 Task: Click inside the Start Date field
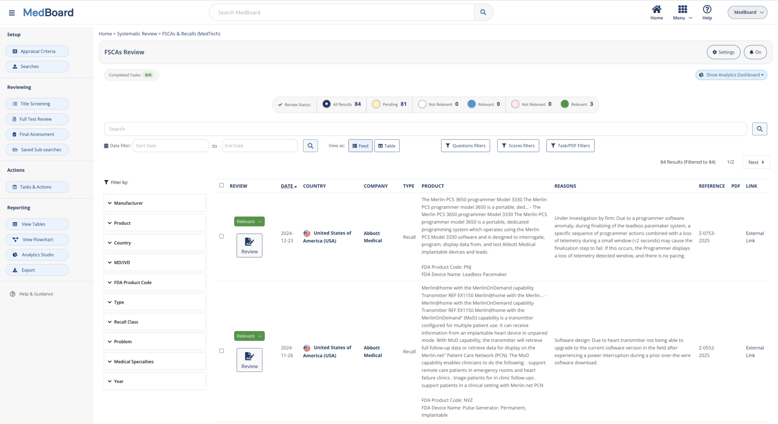click(170, 146)
